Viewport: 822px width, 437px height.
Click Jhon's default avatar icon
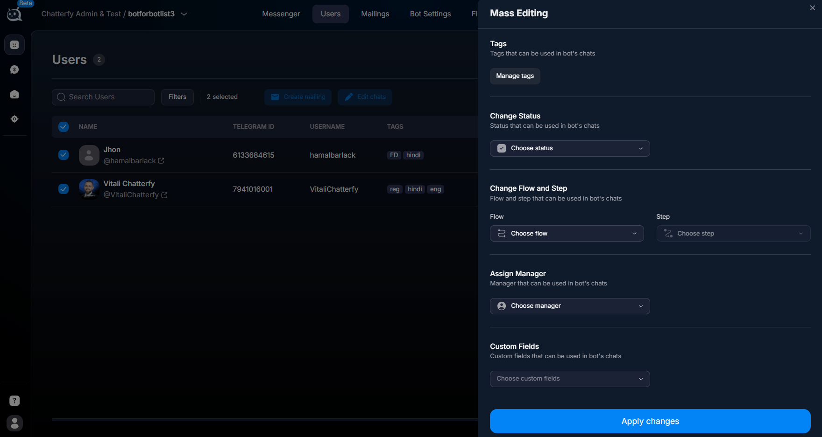pos(89,155)
